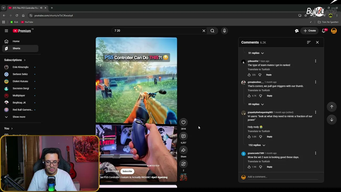Image resolution: width=341 pixels, height=192 pixels.
Task: Clear the search box text
Action: [x=204, y=31]
